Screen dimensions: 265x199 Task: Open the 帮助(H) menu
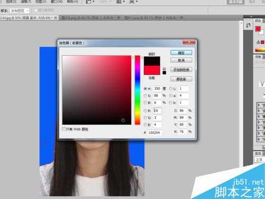point(73,2)
